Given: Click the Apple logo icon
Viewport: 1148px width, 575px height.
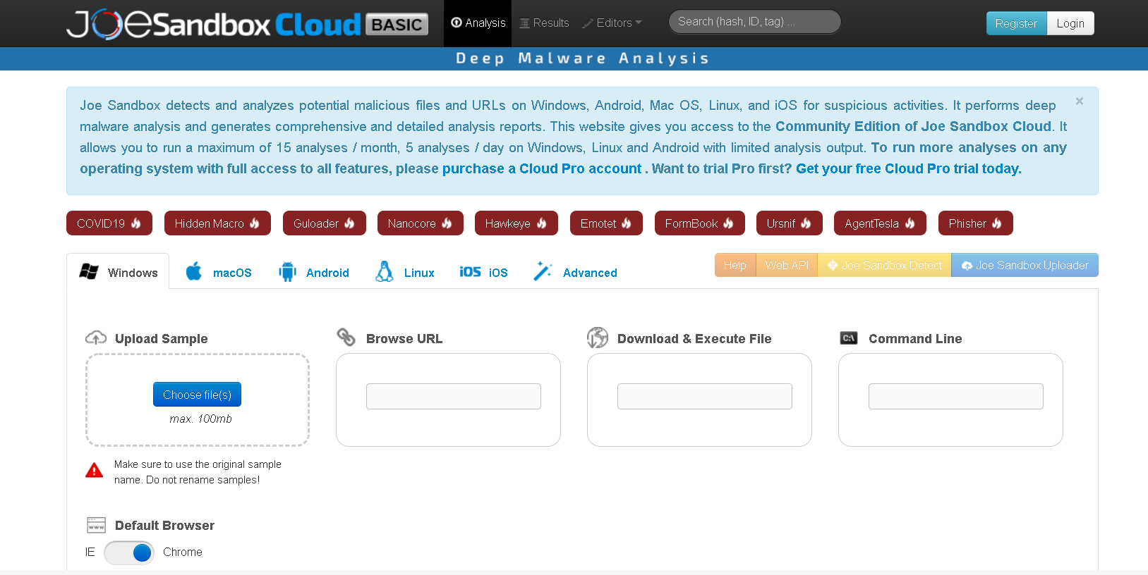Looking at the screenshot, I should pyautogui.click(x=193, y=271).
